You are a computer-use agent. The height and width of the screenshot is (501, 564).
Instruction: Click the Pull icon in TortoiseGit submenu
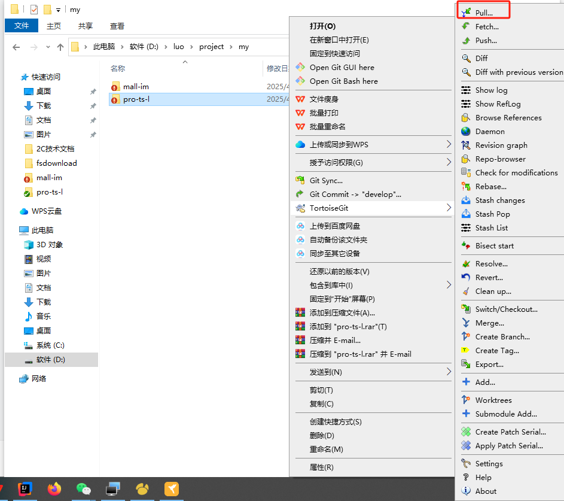pos(466,13)
